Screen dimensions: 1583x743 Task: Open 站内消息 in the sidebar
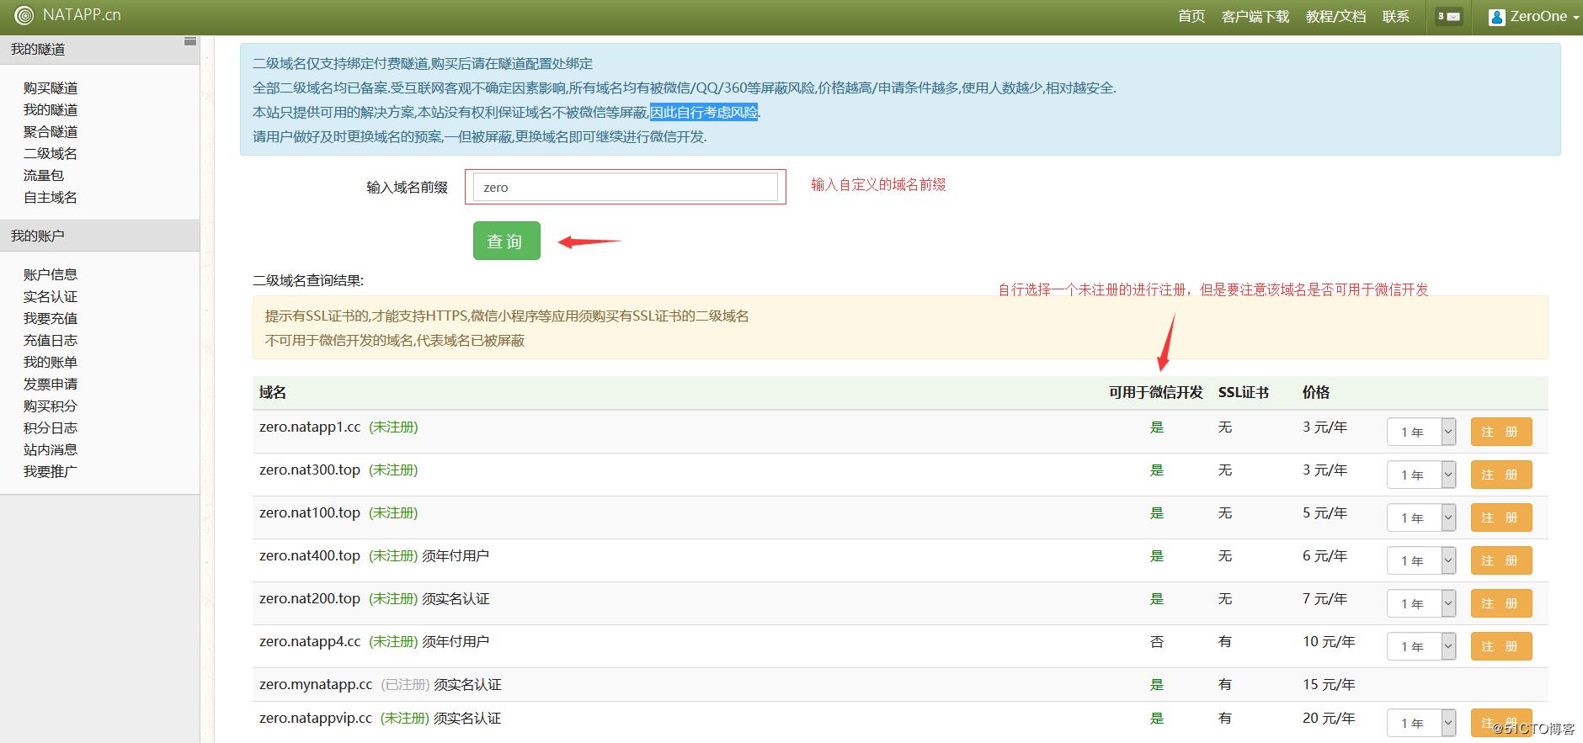pos(51,449)
